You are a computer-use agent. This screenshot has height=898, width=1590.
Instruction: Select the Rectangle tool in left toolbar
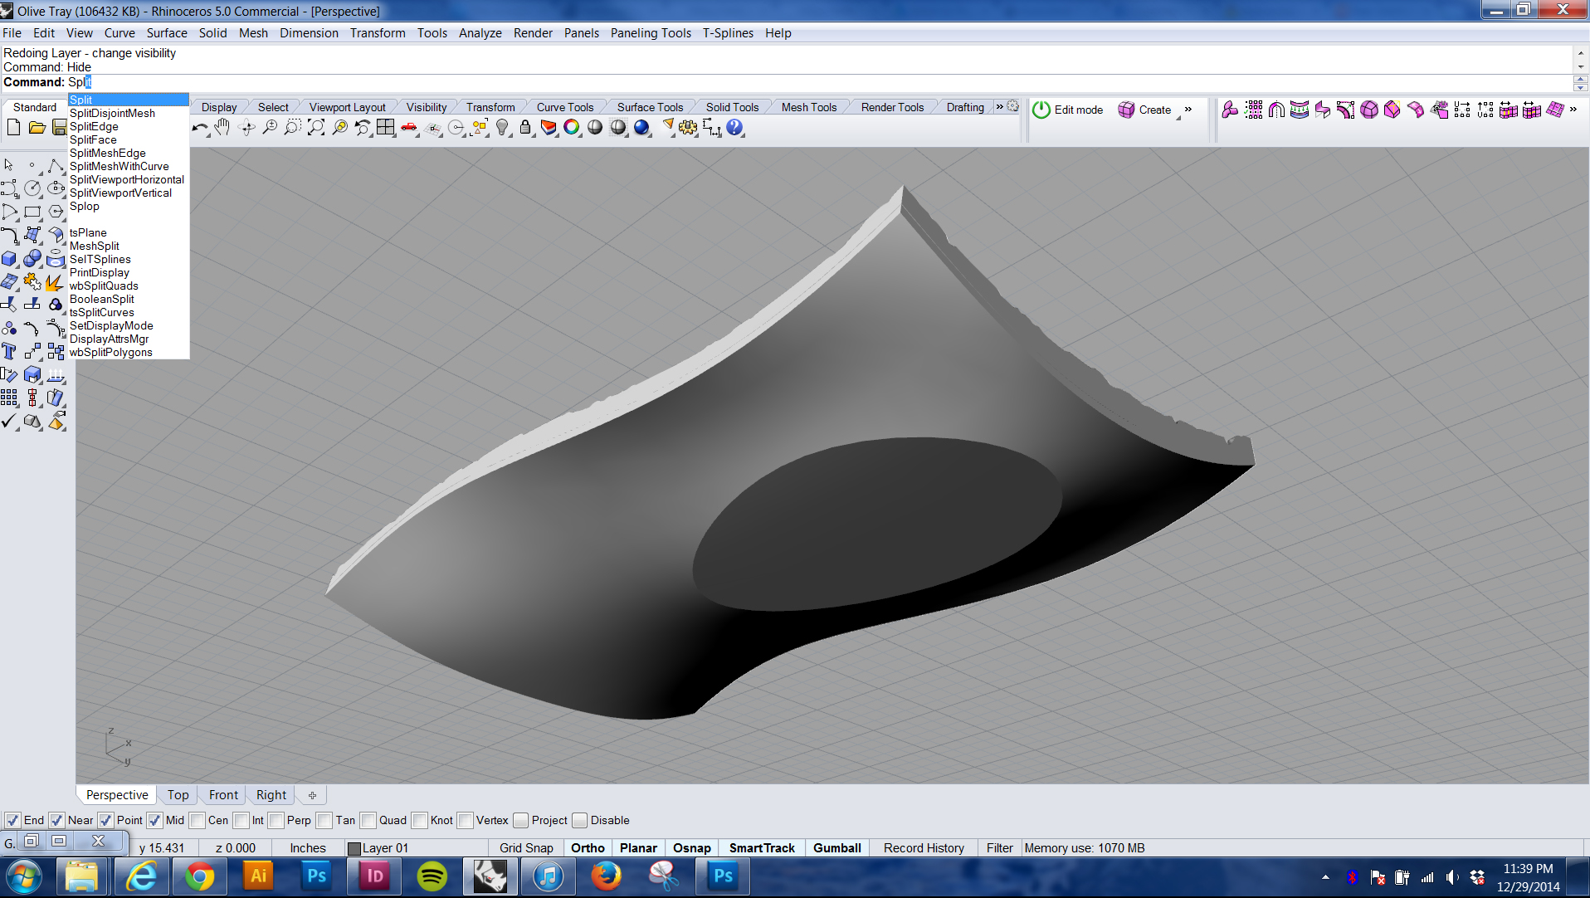[32, 212]
